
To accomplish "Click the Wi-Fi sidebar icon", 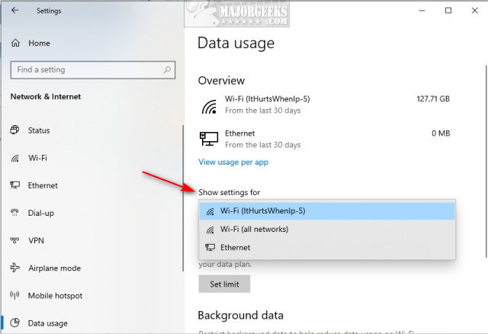I will coord(14,158).
